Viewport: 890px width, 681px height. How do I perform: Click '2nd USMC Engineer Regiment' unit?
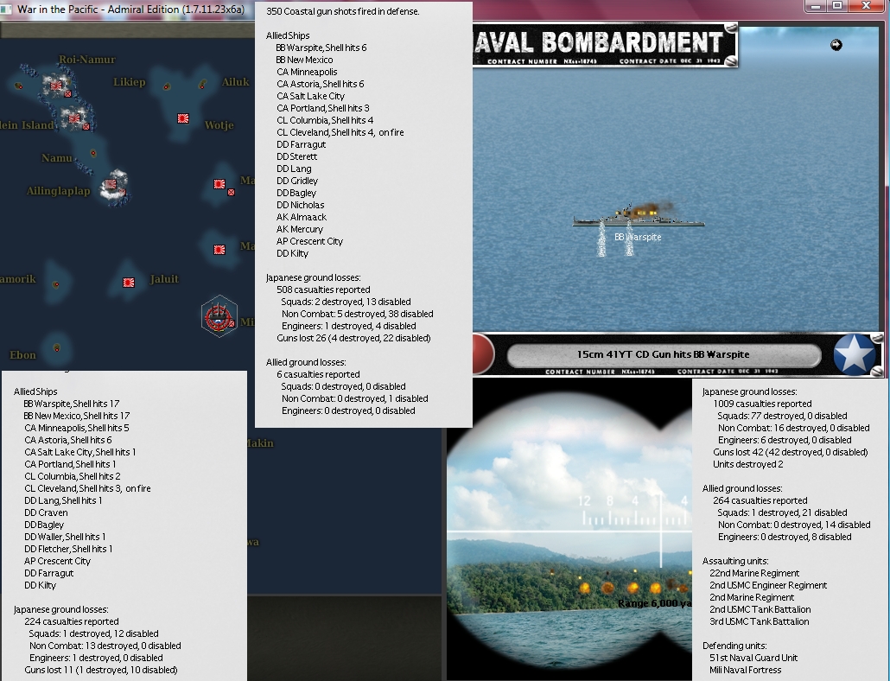coord(768,586)
